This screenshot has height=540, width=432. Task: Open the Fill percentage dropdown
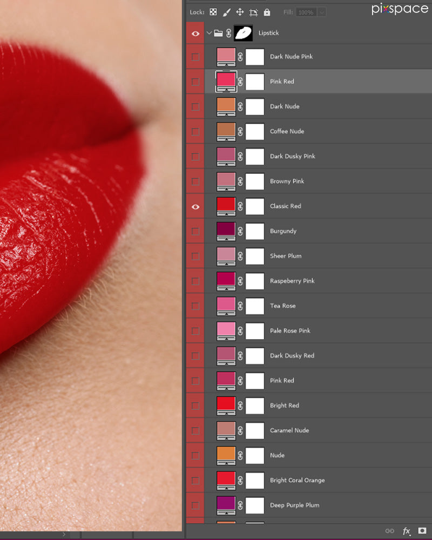[322, 12]
